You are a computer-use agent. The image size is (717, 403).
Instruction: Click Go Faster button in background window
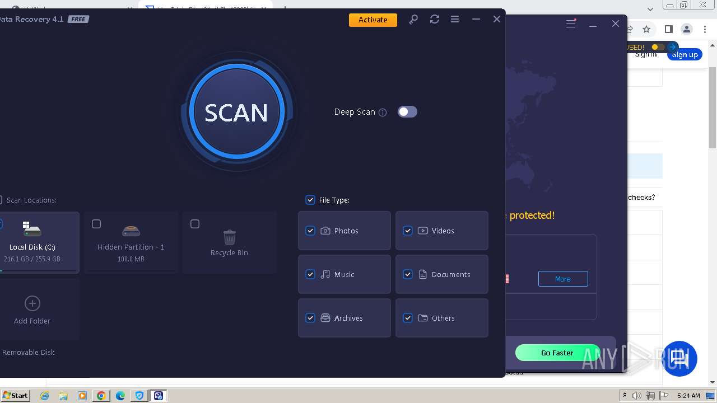pyautogui.click(x=557, y=353)
